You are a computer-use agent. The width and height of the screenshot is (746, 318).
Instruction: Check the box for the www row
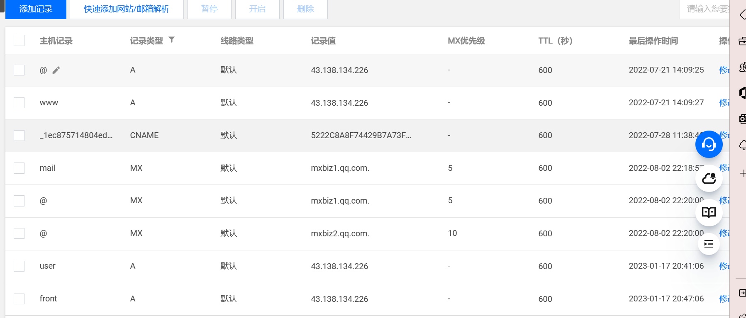click(x=19, y=103)
